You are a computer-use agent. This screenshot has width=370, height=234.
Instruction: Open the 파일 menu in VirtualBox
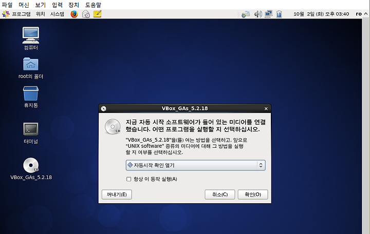[7, 5]
